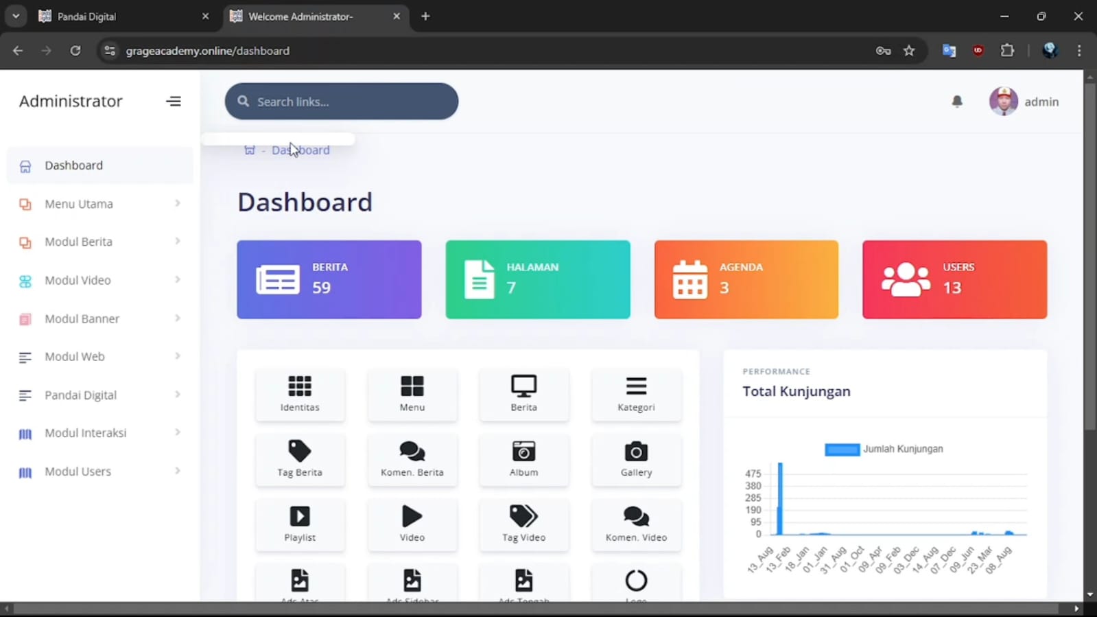
Task: Close the Welcome Administrator tab
Action: [x=397, y=16]
